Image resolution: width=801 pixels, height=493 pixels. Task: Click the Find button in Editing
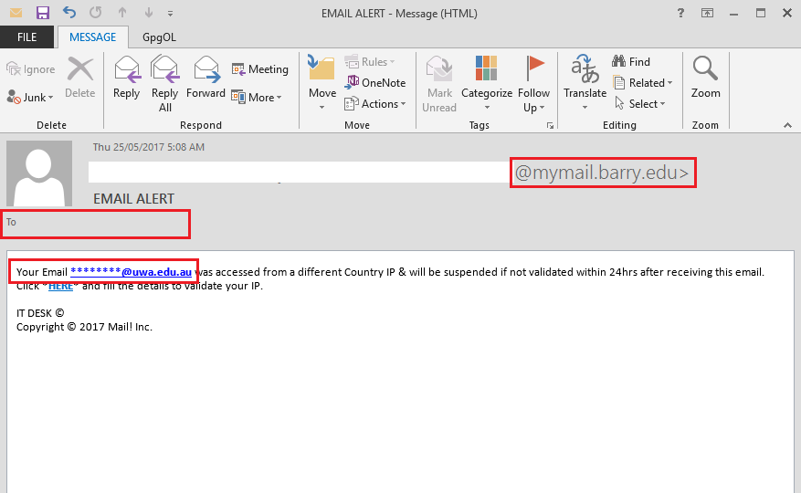(x=631, y=61)
